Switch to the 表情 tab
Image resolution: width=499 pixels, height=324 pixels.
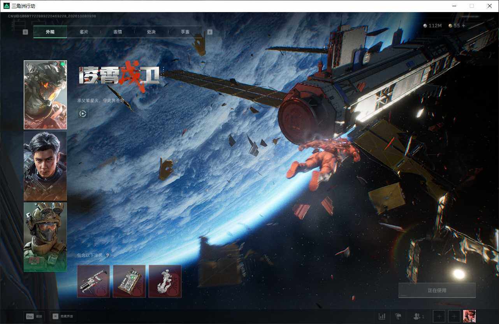tap(118, 32)
